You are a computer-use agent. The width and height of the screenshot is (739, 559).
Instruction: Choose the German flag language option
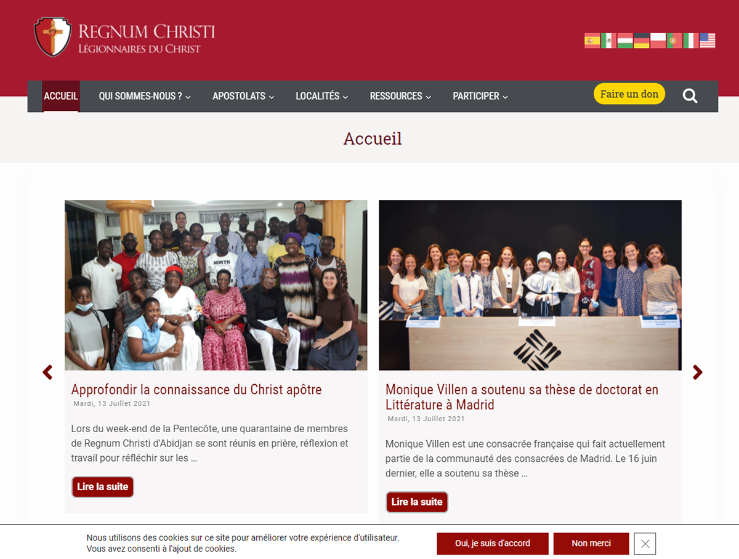(x=642, y=41)
